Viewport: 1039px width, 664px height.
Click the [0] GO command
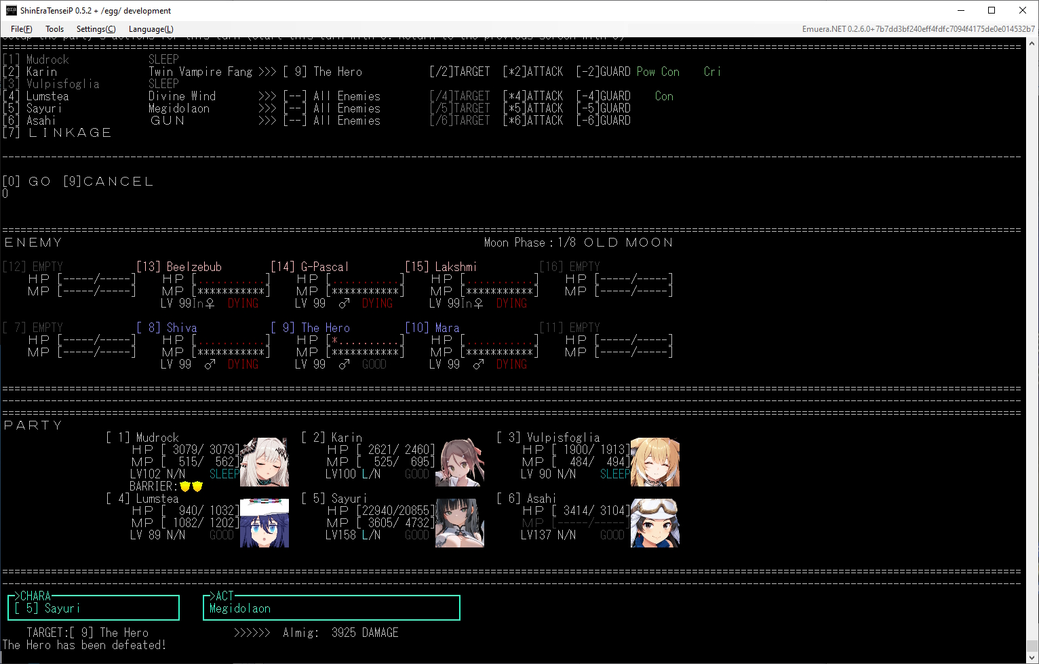(x=27, y=182)
